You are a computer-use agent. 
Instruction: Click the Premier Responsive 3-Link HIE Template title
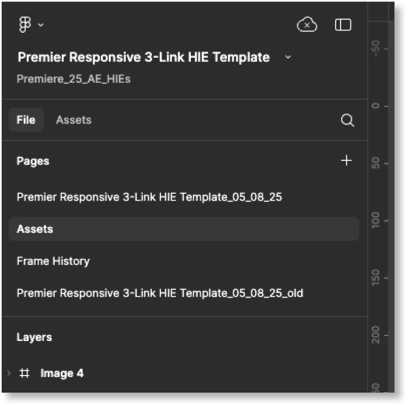pos(143,57)
